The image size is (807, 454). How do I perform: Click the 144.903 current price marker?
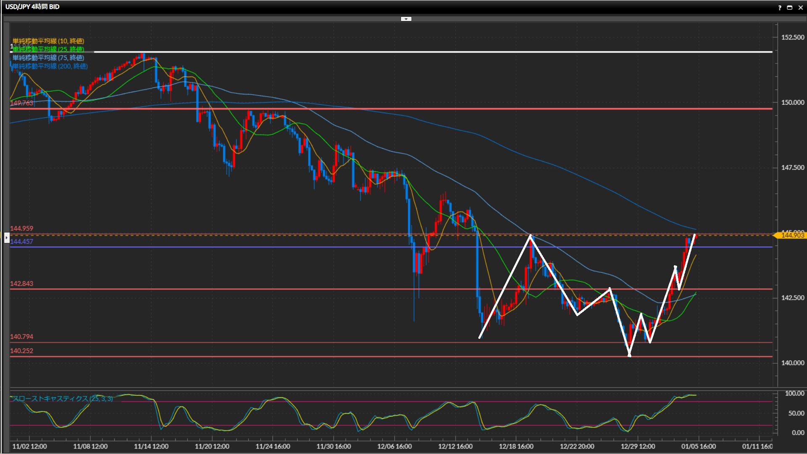(x=792, y=235)
